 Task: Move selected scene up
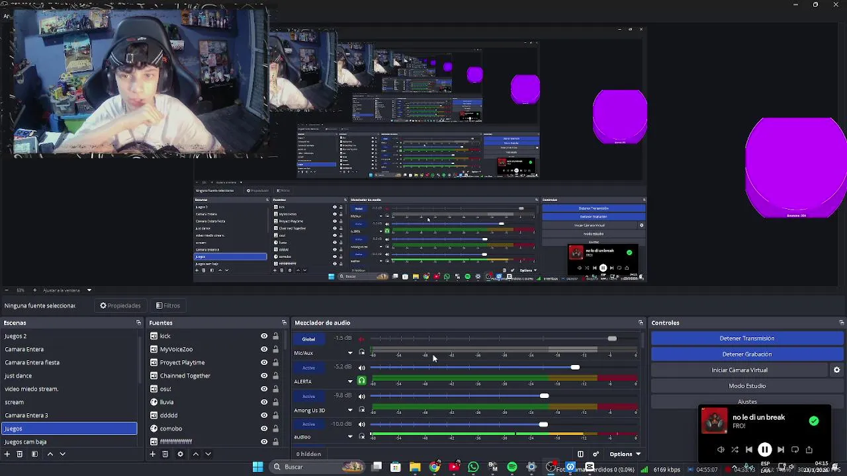[50, 454]
